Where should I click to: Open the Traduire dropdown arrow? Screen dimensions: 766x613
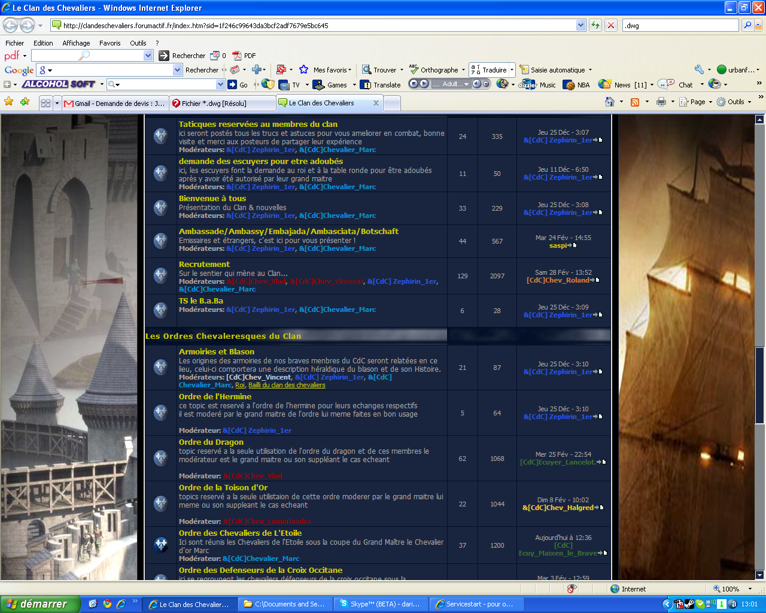pos(512,70)
